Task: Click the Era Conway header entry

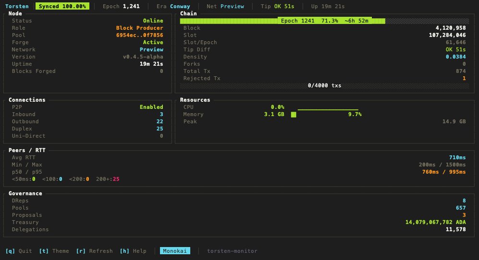Action: point(173,6)
